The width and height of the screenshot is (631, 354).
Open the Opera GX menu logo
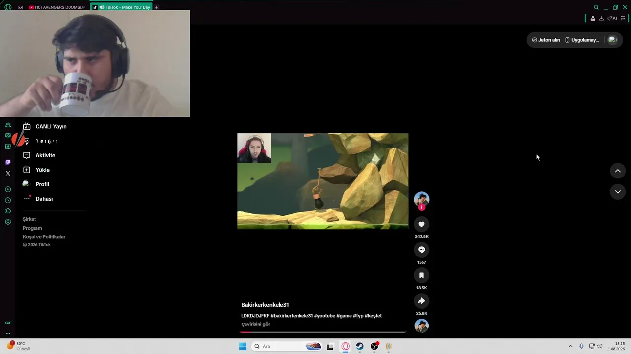[8, 7]
